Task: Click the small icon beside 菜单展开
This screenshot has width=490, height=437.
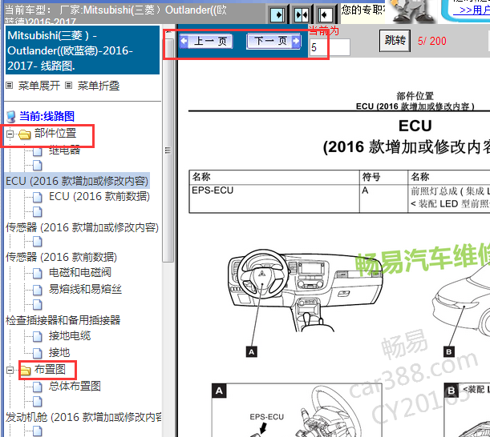Action: (x=10, y=85)
